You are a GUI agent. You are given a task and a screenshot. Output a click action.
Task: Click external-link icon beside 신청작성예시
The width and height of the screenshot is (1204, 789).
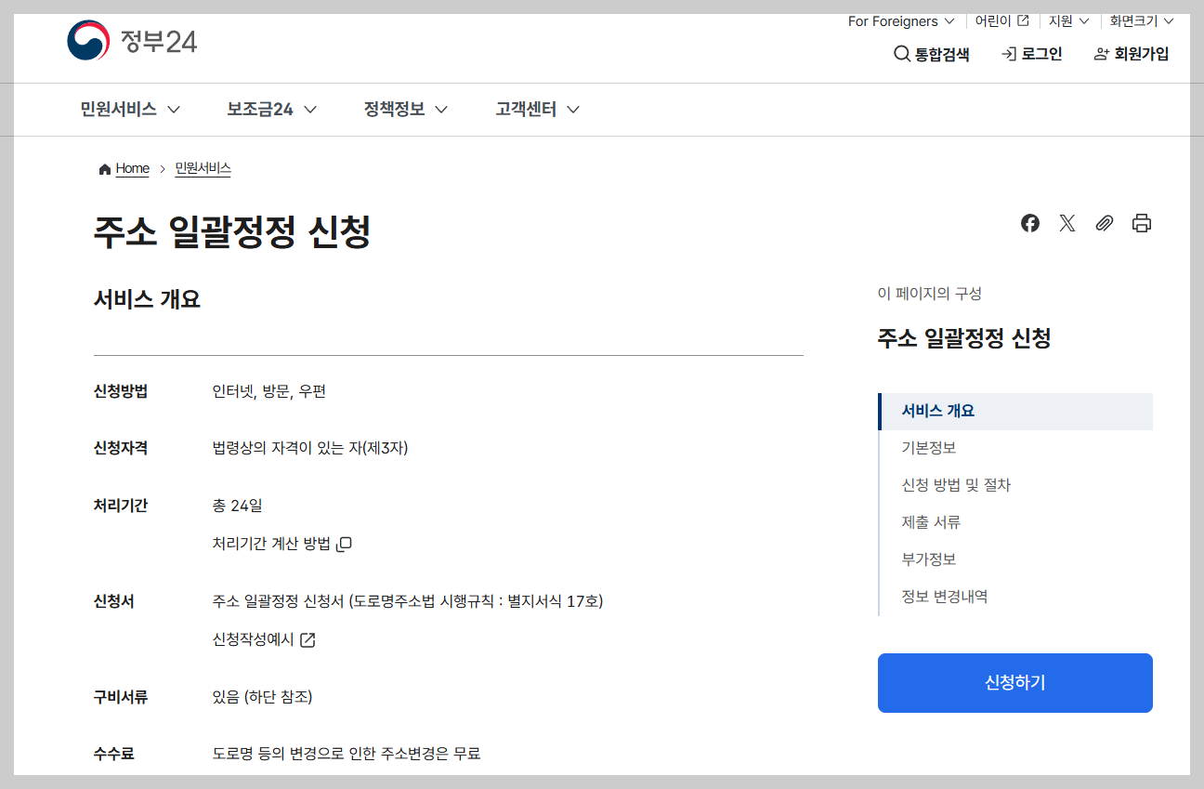308,640
